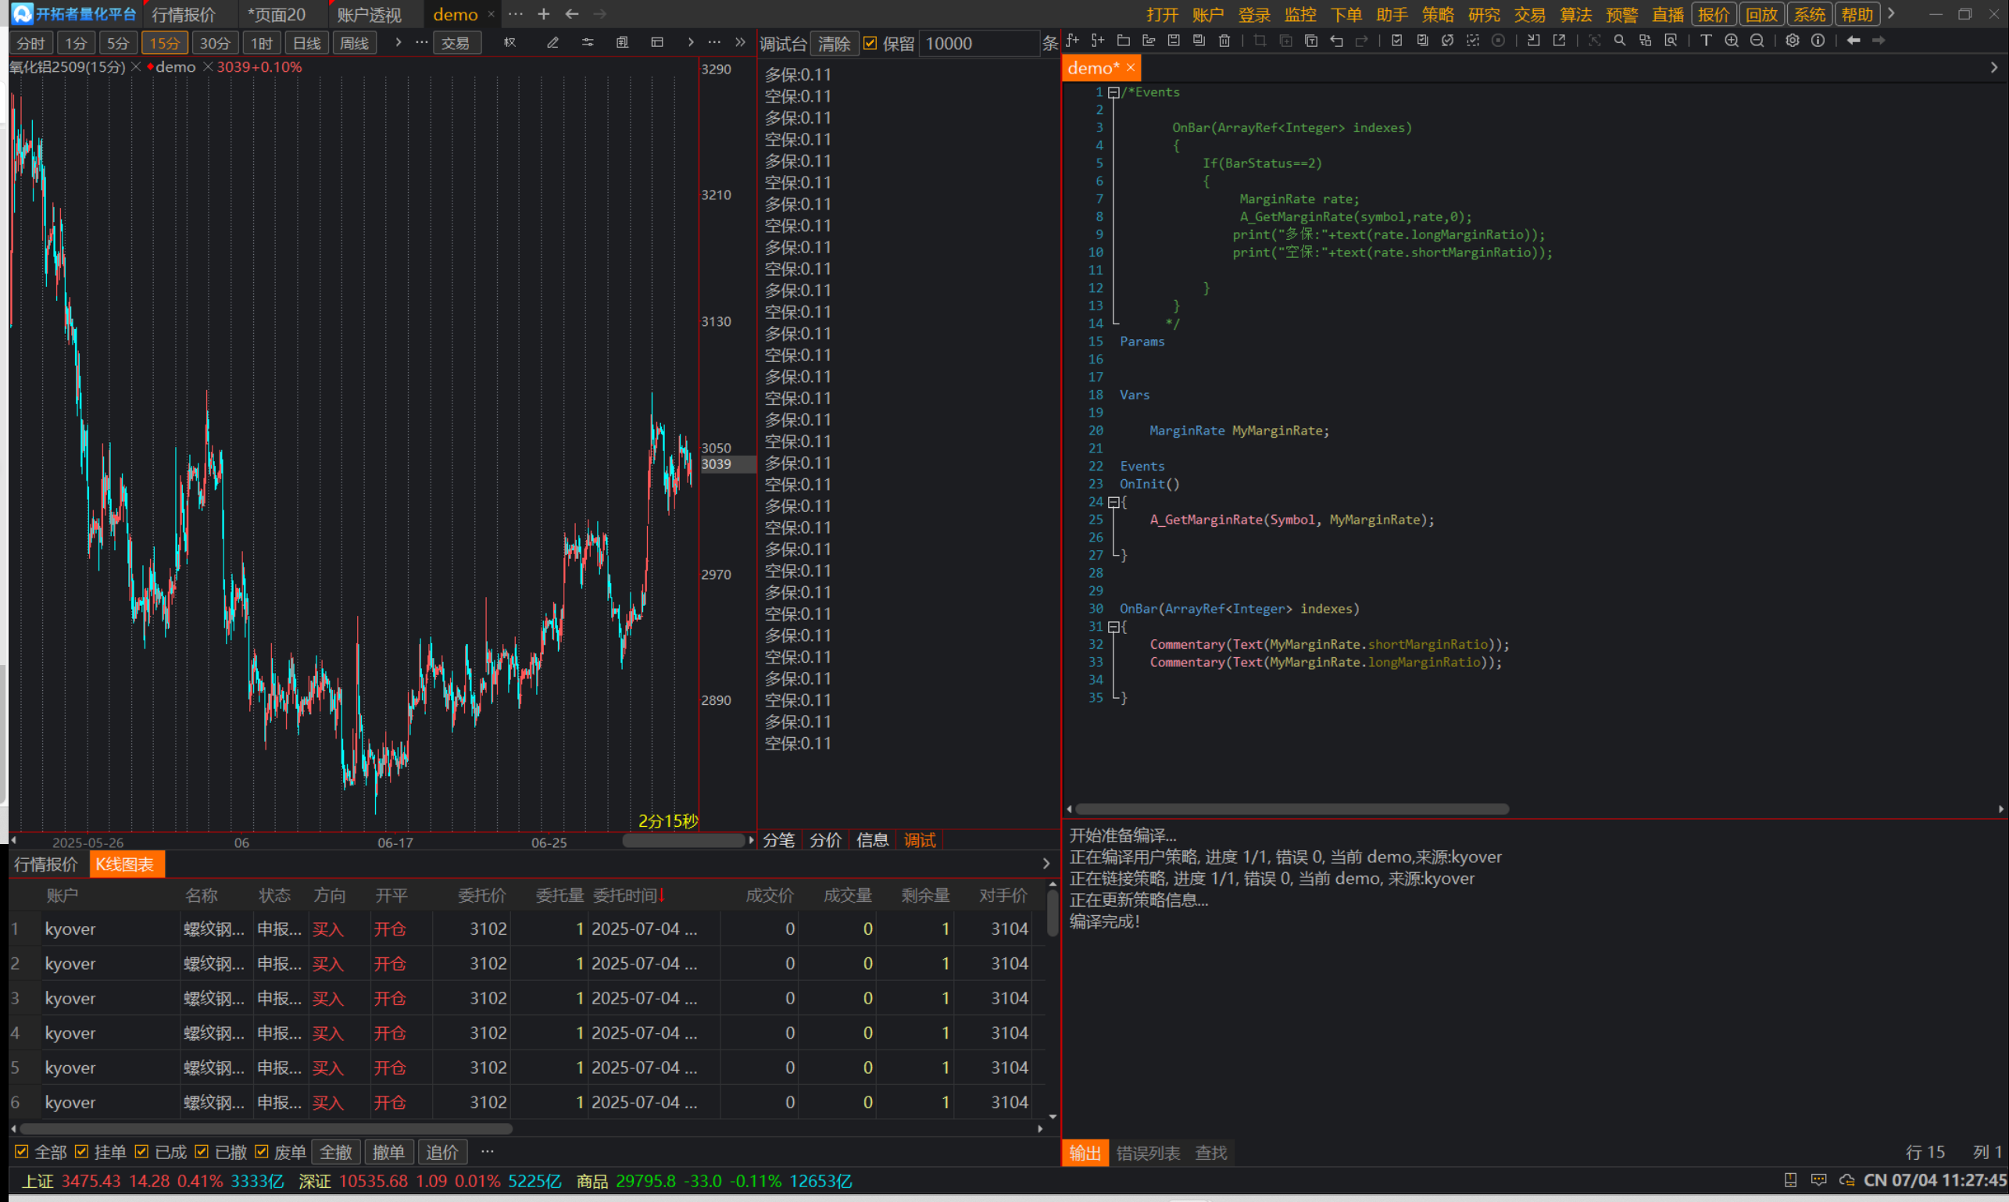The height and width of the screenshot is (1202, 2009).
Task: Switch to the 账户透视 tab
Action: point(369,15)
